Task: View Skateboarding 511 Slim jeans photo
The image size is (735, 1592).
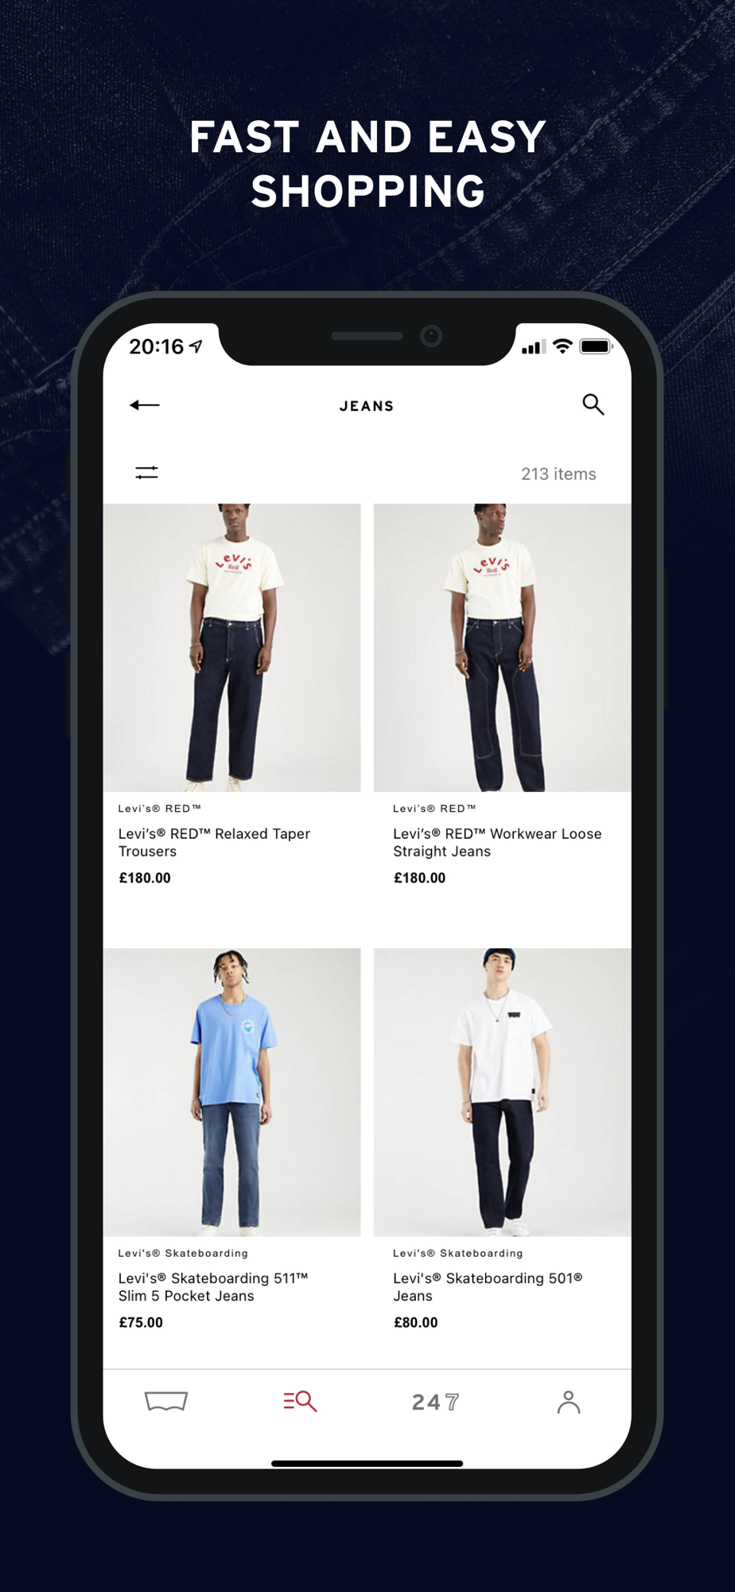Action: pyautogui.click(x=231, y=1092)
